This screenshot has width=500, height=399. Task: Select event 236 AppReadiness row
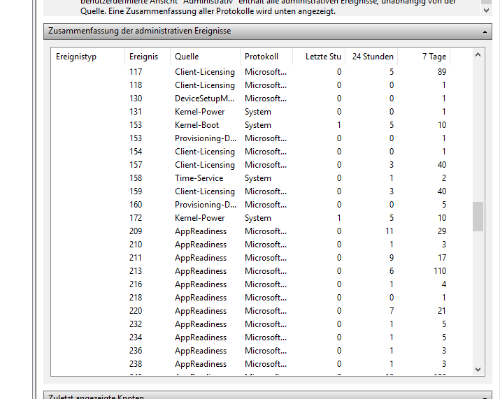[250, 351]
